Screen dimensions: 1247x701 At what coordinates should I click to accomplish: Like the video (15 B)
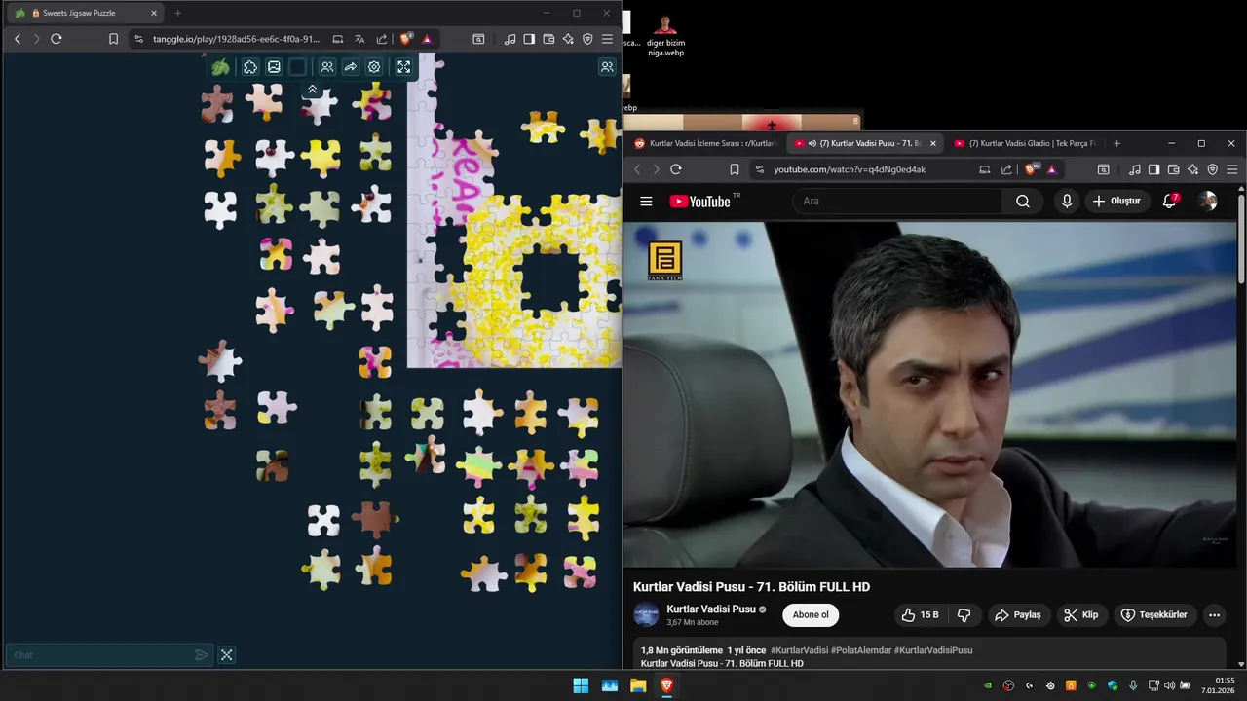[x=920, y=615]
